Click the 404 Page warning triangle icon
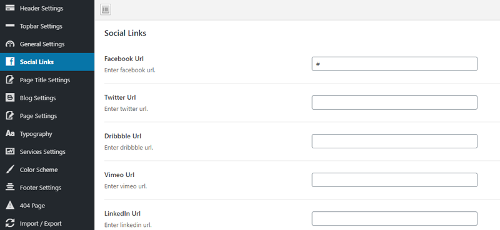This screenshot has height=230, width=500. pos(10,206)
